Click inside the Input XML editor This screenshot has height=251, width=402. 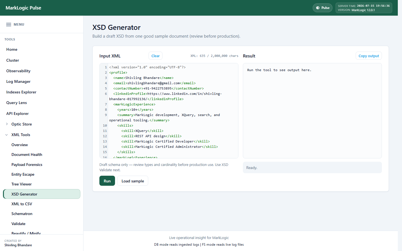click(169, 111)
